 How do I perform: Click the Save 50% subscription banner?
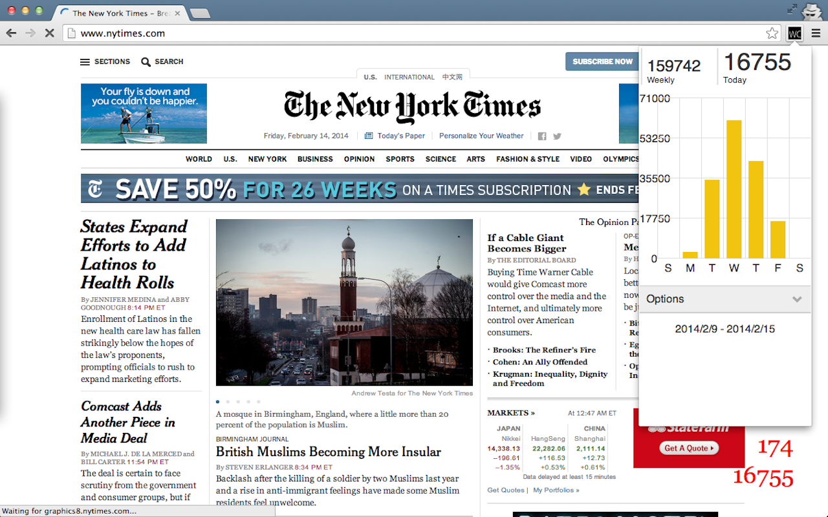(x=360, y=189)
